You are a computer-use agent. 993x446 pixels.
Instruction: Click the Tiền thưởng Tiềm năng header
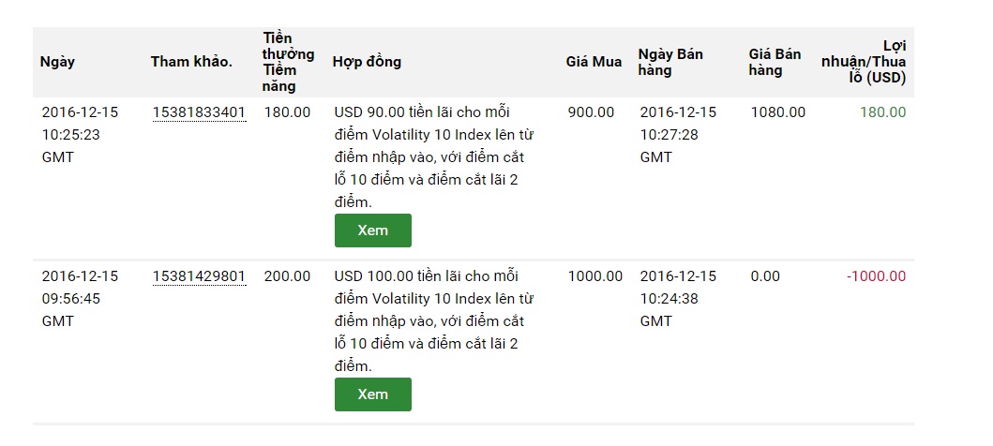pyautogui.click(x=288, y=62)
